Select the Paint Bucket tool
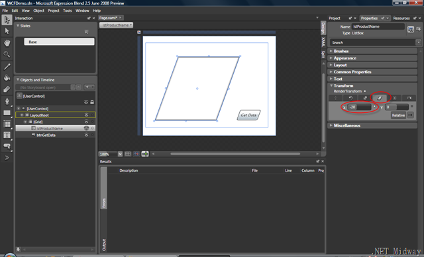This screenshot has width=424, height=257. click(7, 78)
